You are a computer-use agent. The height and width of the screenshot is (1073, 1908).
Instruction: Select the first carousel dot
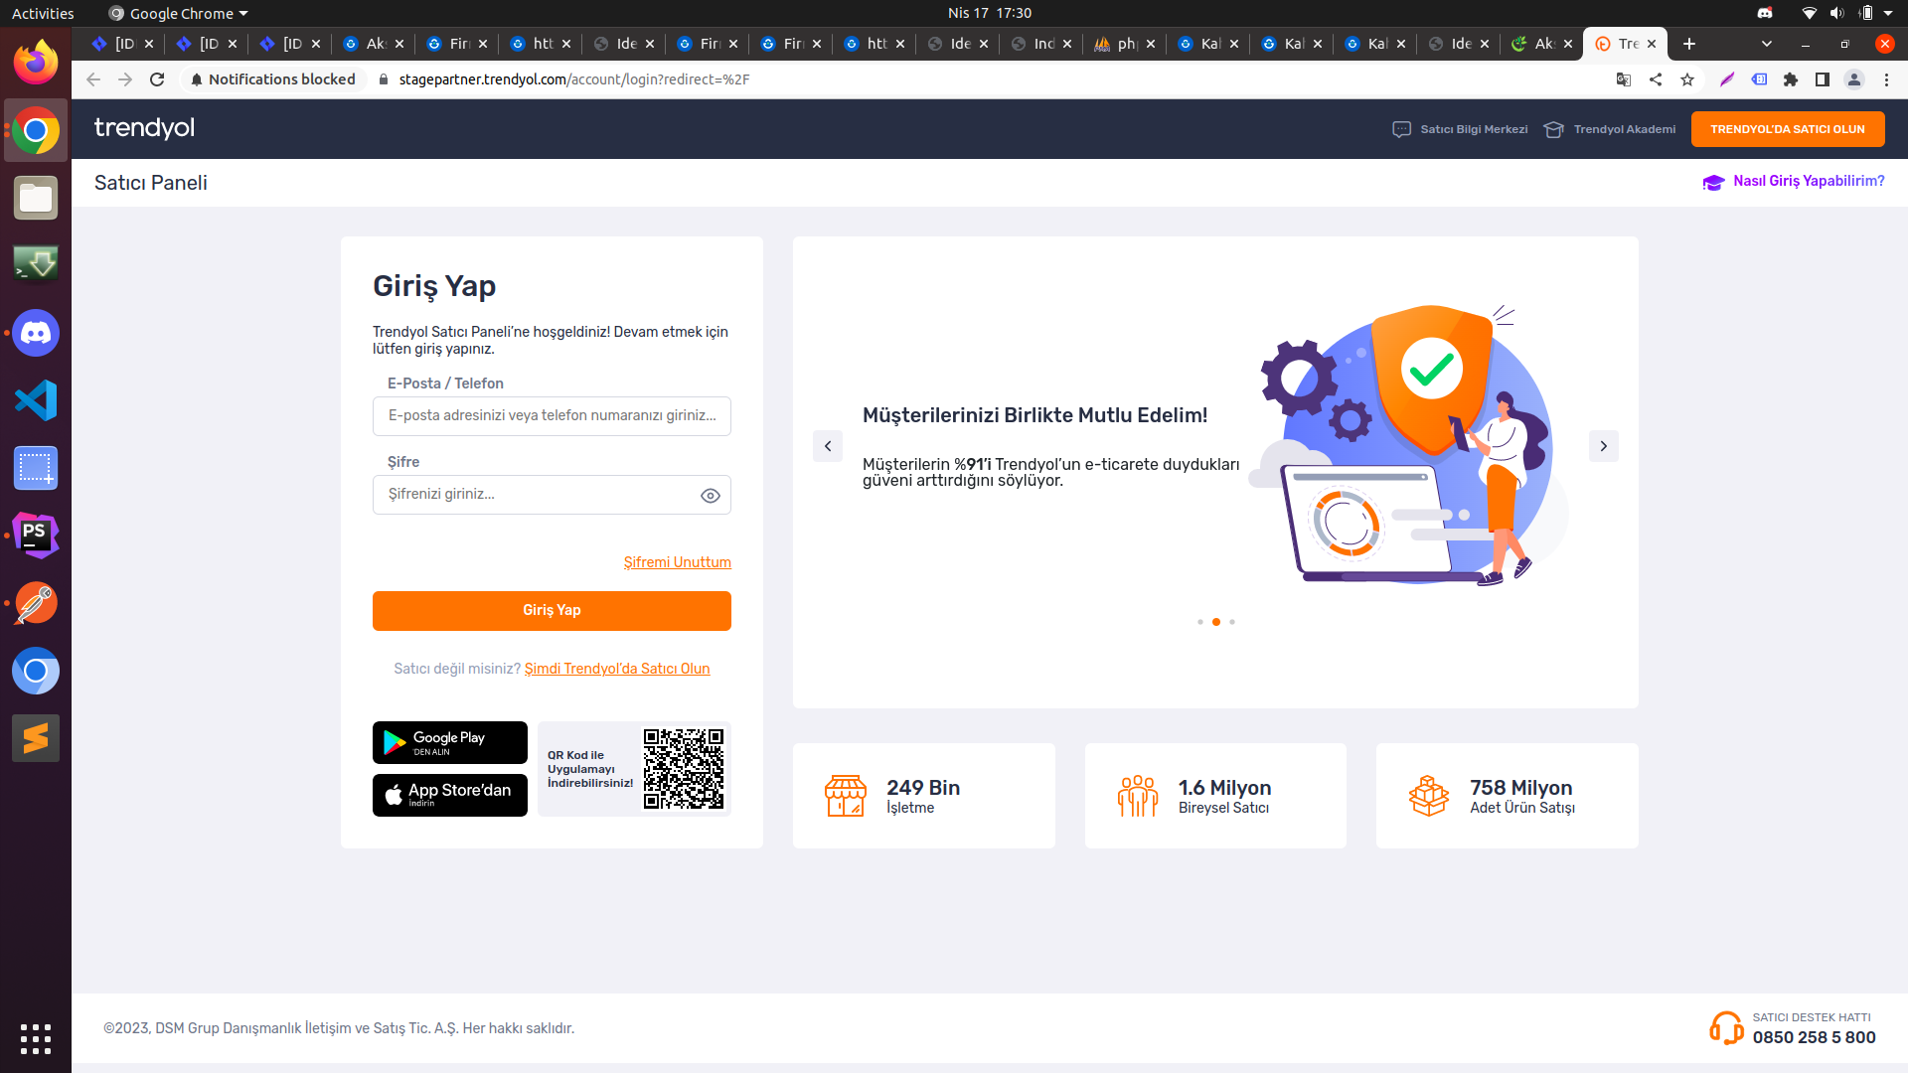(x=1200, y=622)
